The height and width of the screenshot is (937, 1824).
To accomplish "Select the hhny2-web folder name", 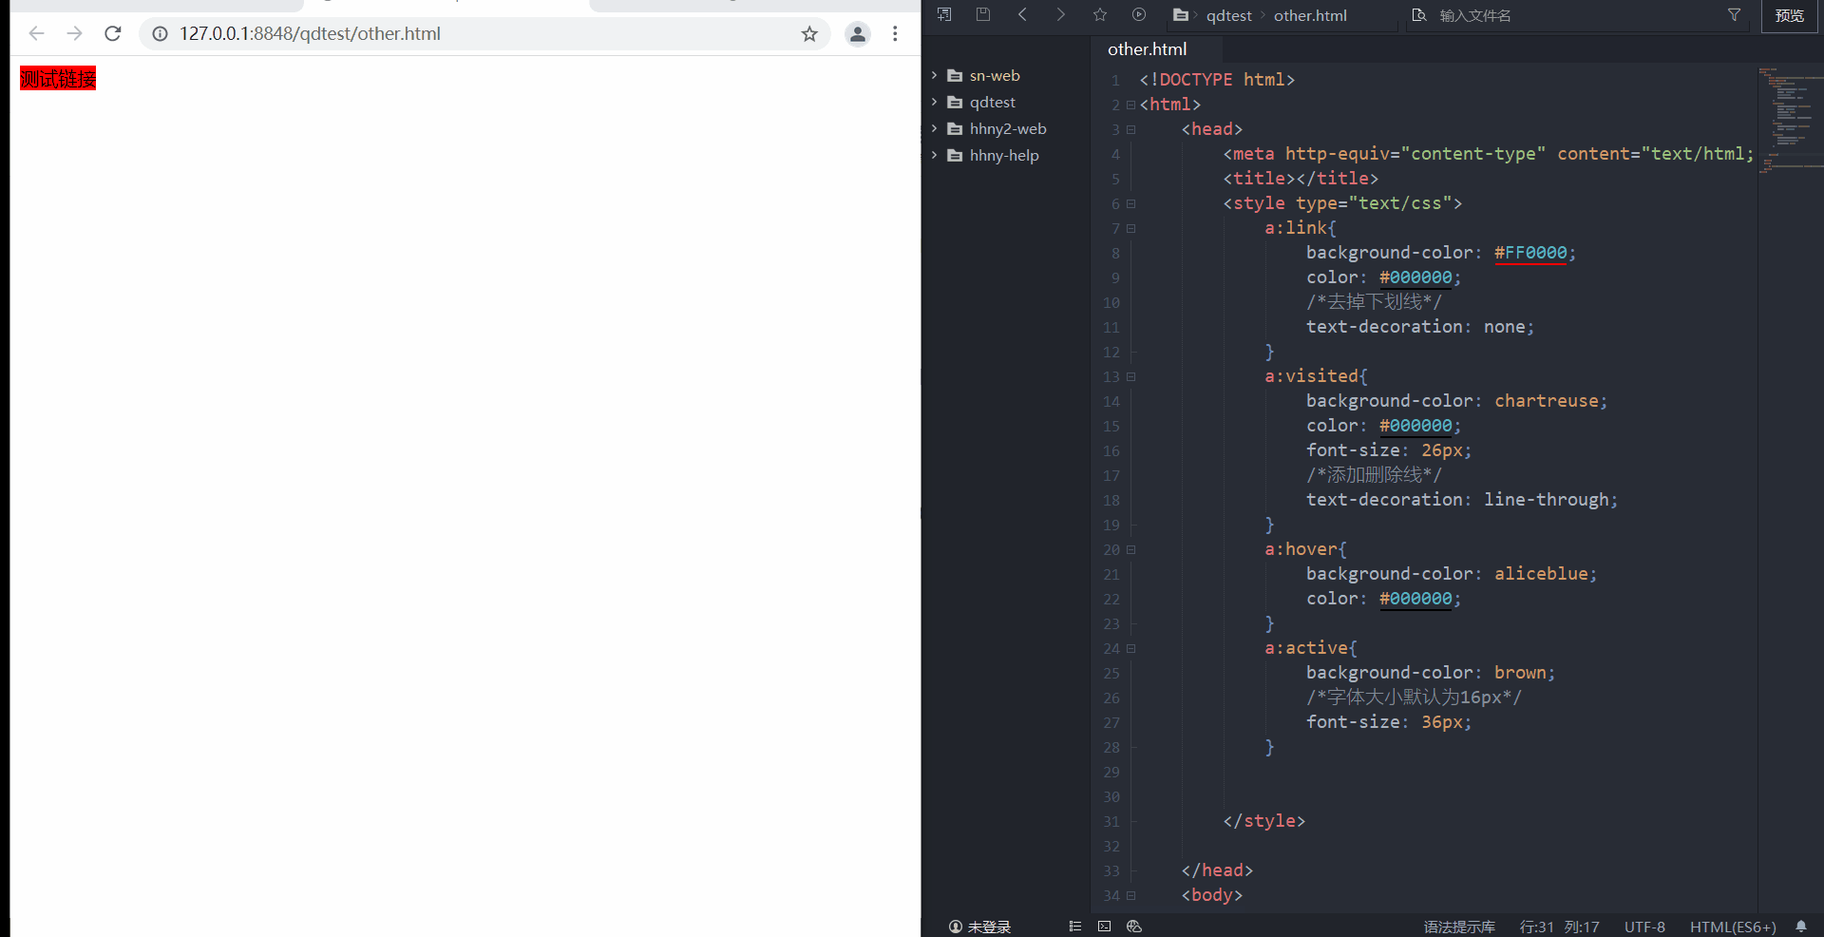I will tap(1008, 128).
